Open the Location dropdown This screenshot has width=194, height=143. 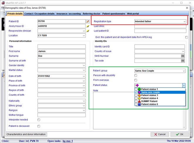click(84, 36)
